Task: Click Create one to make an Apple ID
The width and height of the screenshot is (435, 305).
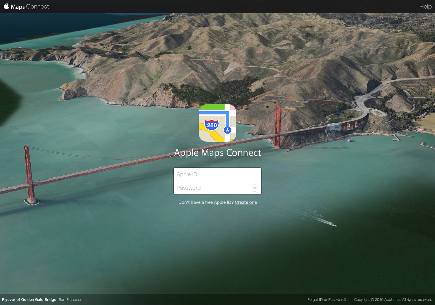Action: pyautogui.click(x=246, y=202)
